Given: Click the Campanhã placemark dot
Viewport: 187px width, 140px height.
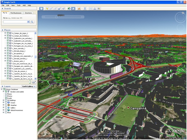Looking at the screenshot, I should tap(128, 108).
